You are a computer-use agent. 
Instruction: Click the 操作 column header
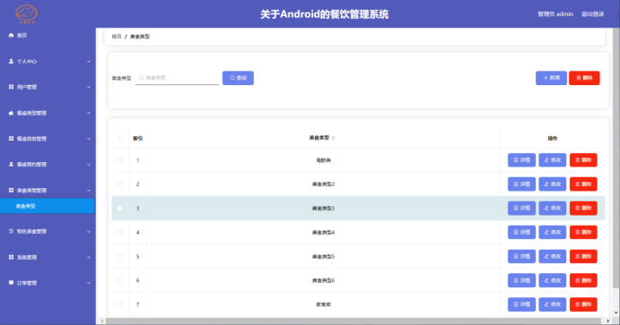(x=553, y=139)
